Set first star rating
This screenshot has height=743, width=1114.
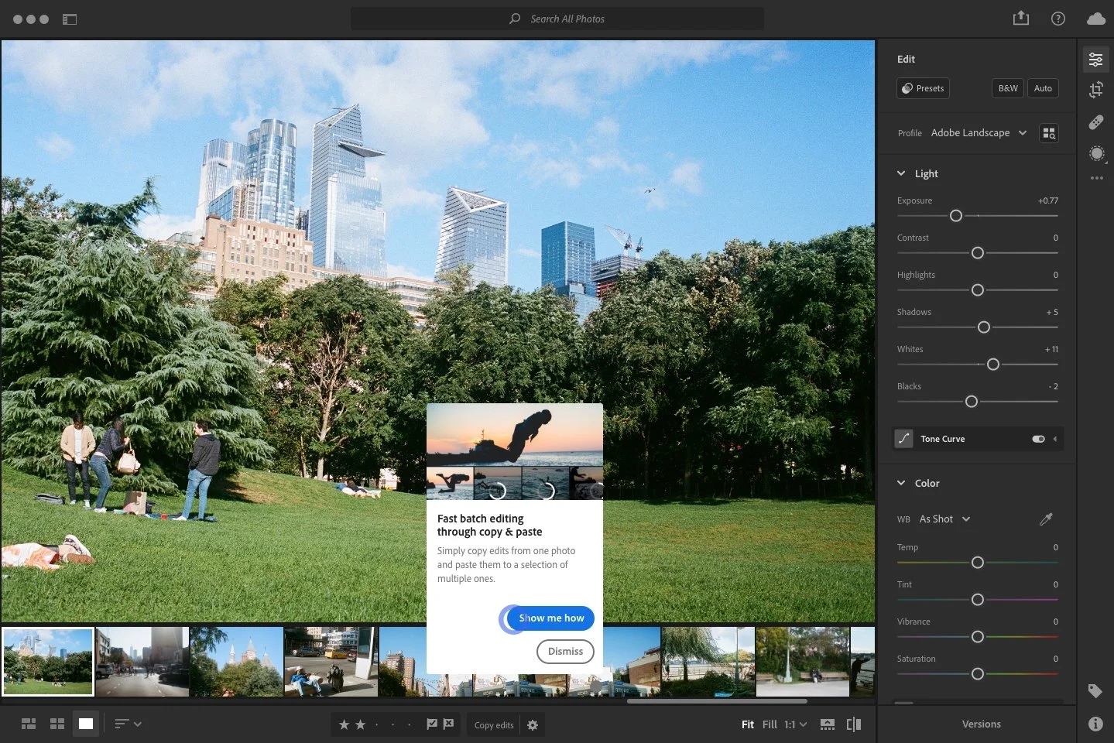point(344,725)
